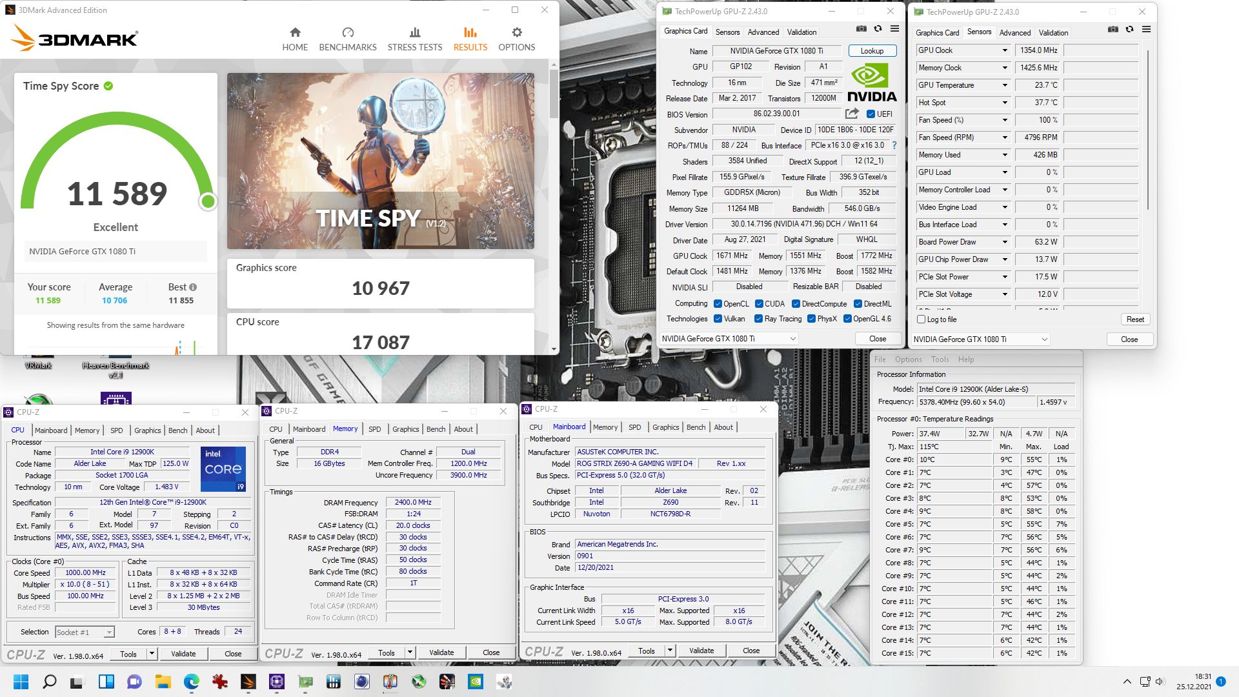
Task: Open the hamburger menu in the GPU-Z Graphics Card window
Action: (894, 29)
